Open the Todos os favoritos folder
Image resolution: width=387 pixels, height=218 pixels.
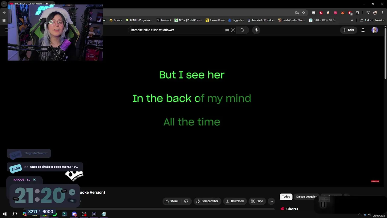pyautogui.click(x=372, y=20)
